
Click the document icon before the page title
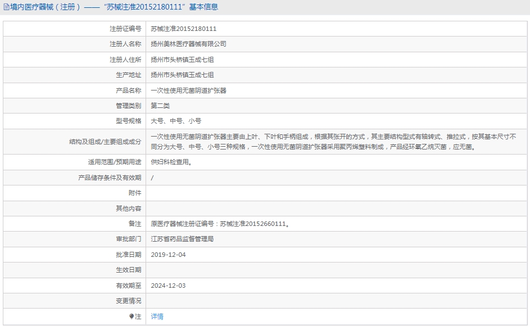tap(6, 6)
